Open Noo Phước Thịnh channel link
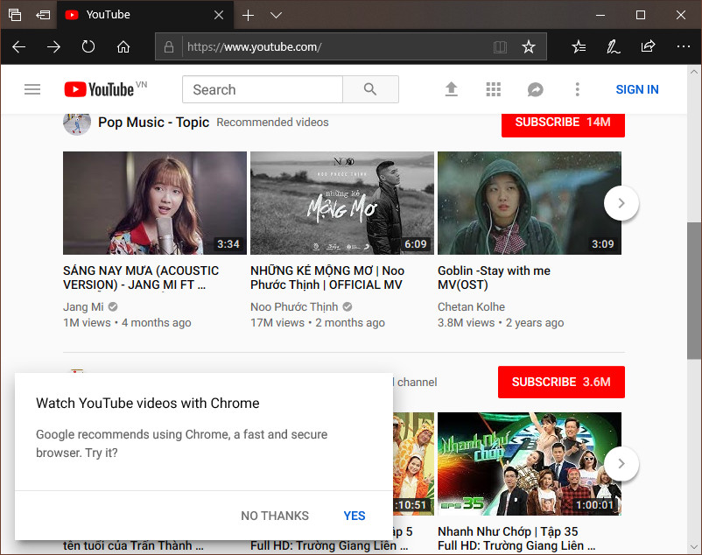This screenshot has height=555, width=702. pyautogui.click(x=294, y=306)
